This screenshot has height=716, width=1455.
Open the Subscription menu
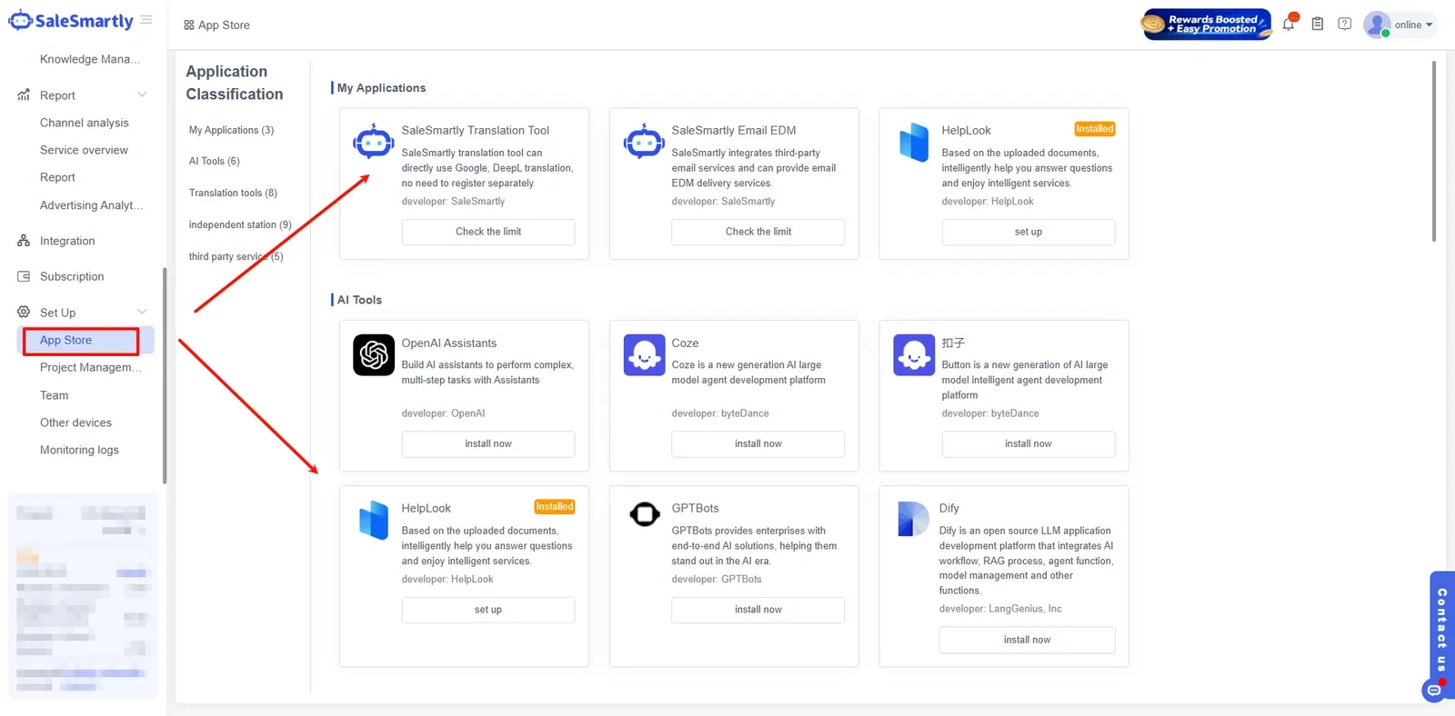72,276
